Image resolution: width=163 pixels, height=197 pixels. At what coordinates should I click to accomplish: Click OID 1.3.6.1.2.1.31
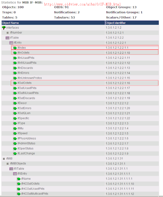(x=114, y=159)
